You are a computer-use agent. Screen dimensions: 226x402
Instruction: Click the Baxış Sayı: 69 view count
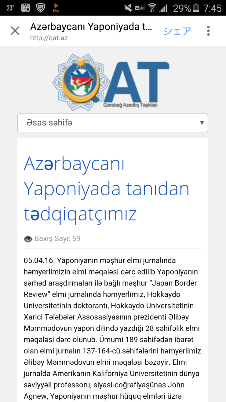57,238
